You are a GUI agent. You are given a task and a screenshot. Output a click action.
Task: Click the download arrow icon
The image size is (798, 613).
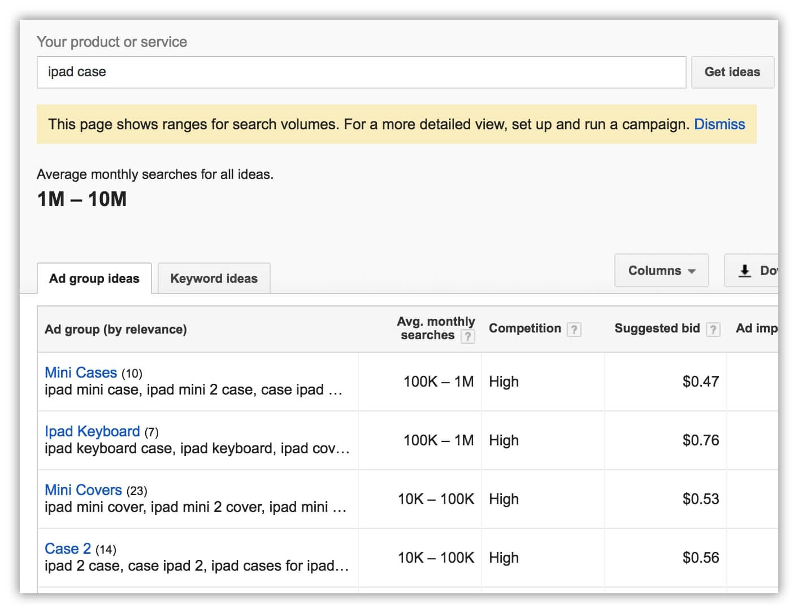click(x=745, y=271)
